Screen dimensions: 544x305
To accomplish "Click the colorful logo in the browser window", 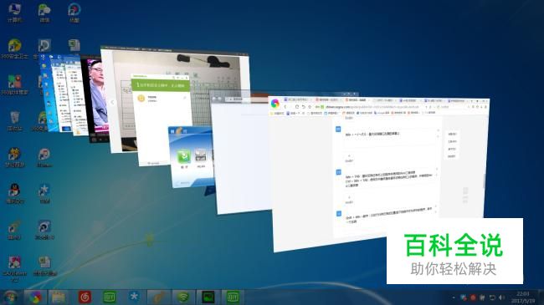I will [x=275, y=104].
